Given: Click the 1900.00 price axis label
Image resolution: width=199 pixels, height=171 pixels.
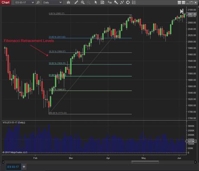Looking at the screenshot, I should pyautogui.click(x=192, y=73).
